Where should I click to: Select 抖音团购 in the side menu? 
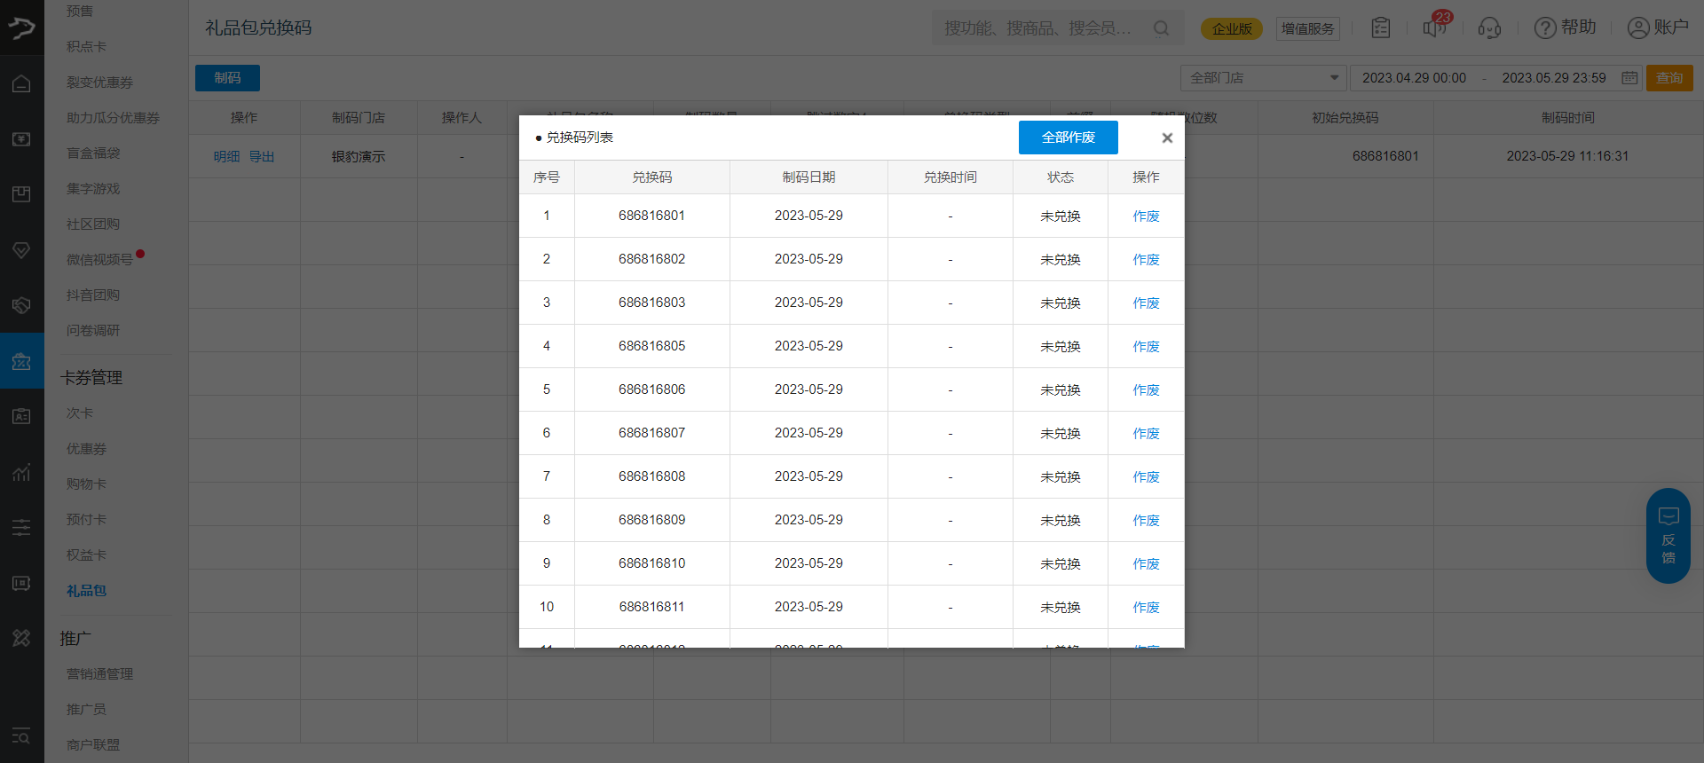click(x=93, y=295)
